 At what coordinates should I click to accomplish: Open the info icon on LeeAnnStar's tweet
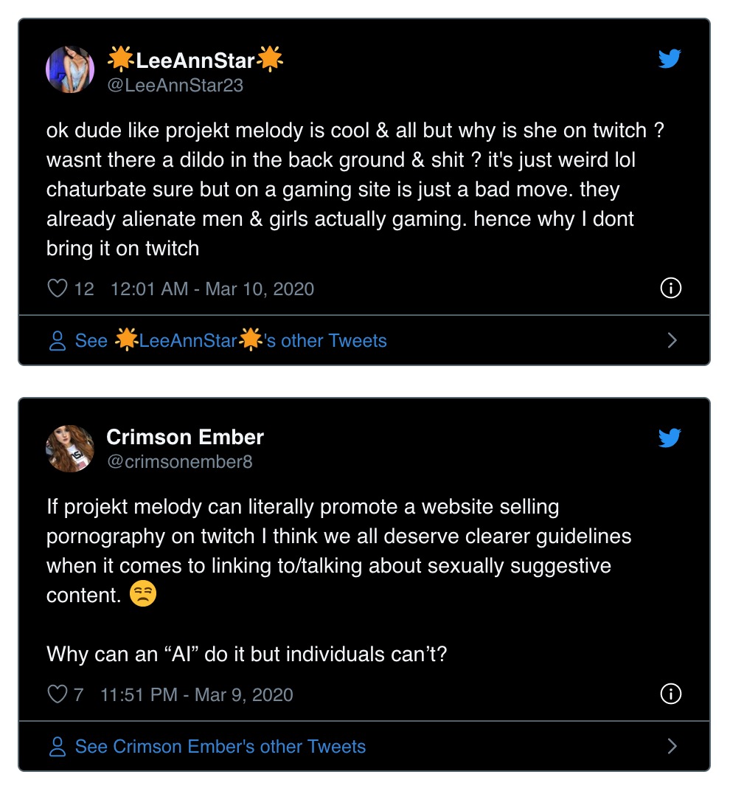point(670,289)
